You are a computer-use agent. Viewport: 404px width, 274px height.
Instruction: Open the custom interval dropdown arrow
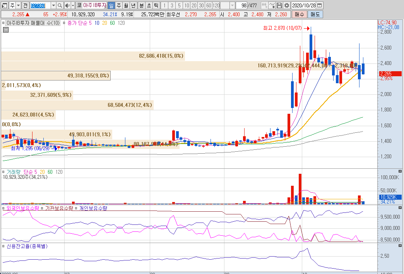click(x=232, y=5)
